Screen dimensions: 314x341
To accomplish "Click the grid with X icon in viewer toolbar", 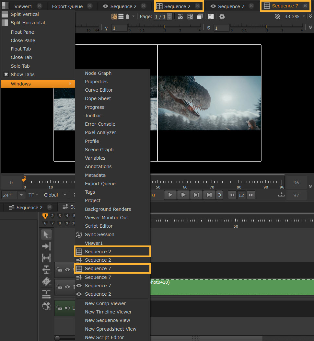I will 190,17.
